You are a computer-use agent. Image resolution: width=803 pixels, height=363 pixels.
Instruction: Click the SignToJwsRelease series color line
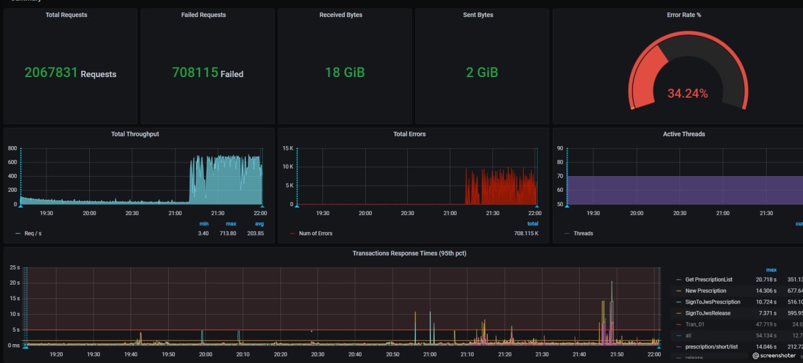point(678,313)
